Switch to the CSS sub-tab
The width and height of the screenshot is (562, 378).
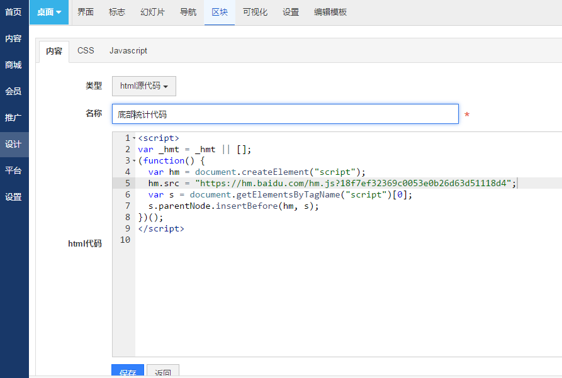[86, 51]
